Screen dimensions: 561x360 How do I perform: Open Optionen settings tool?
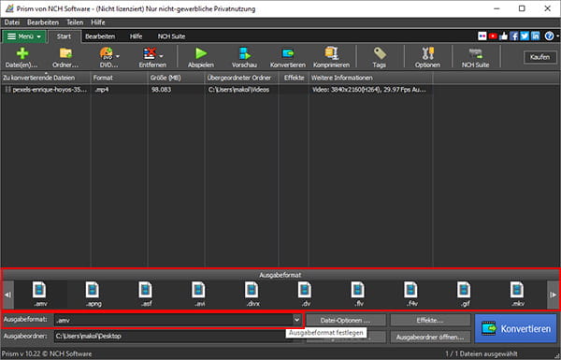(x=427, y=57)
